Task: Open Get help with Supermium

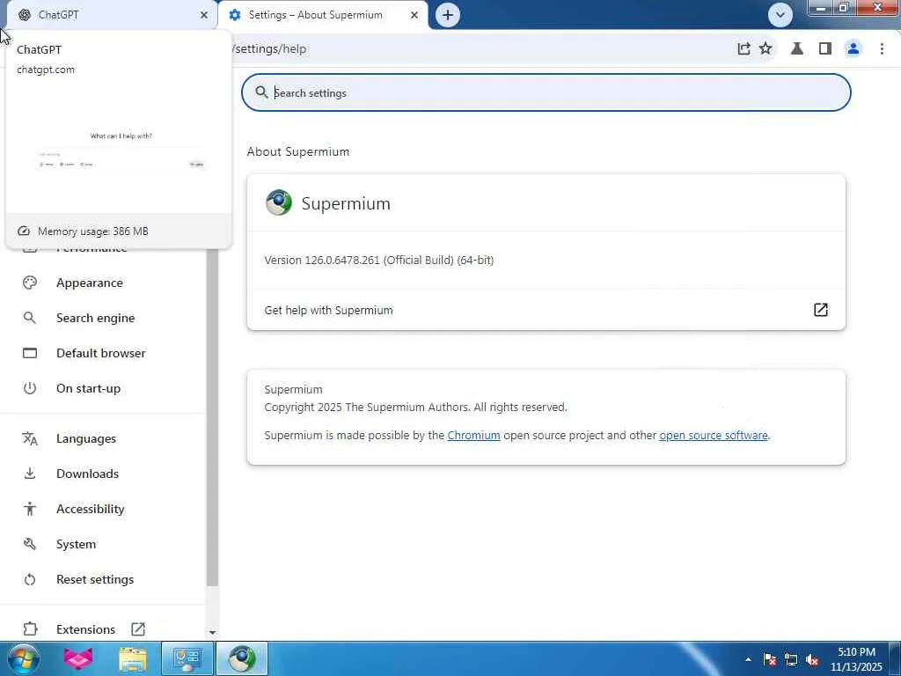Action: (x=546, y=310)
